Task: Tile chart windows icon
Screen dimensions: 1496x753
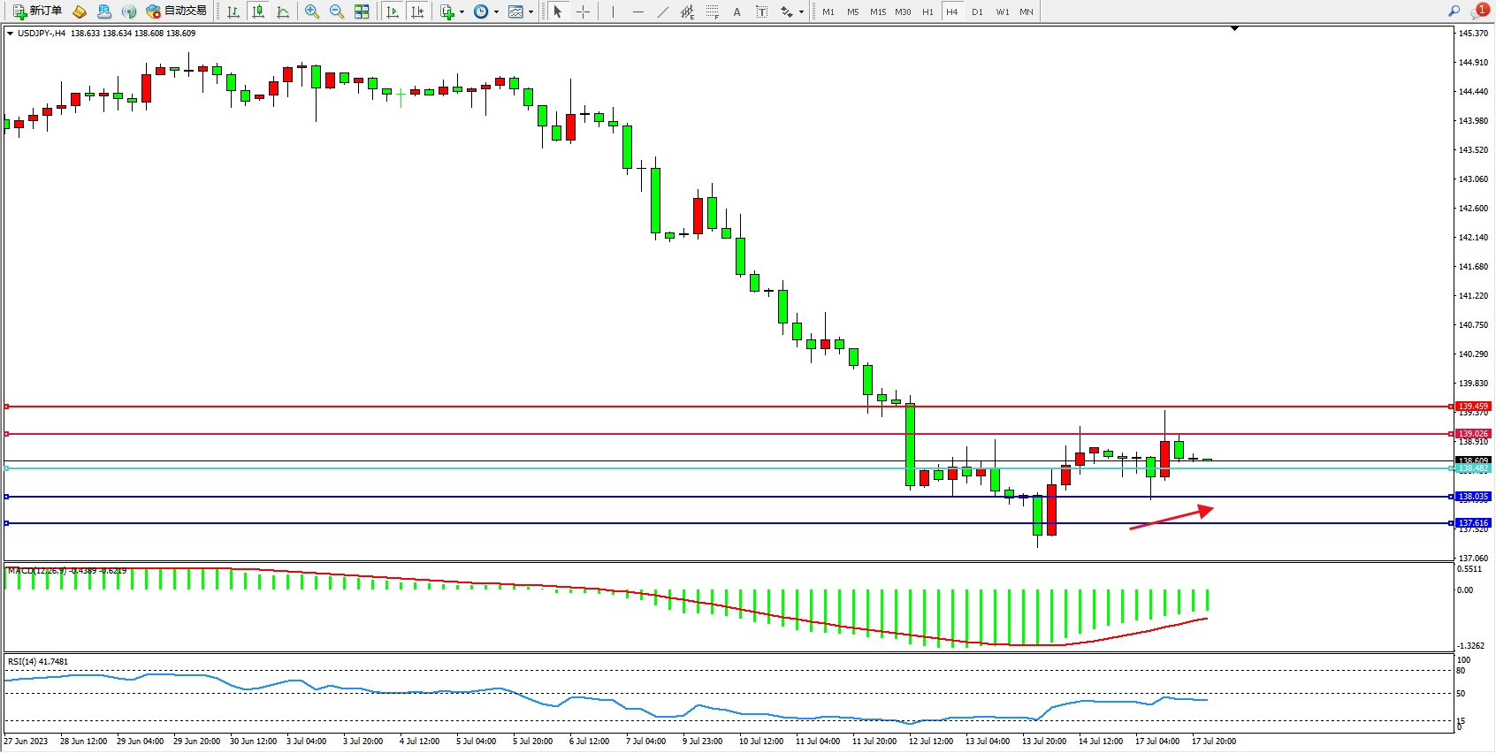Action: coord(362,11)
